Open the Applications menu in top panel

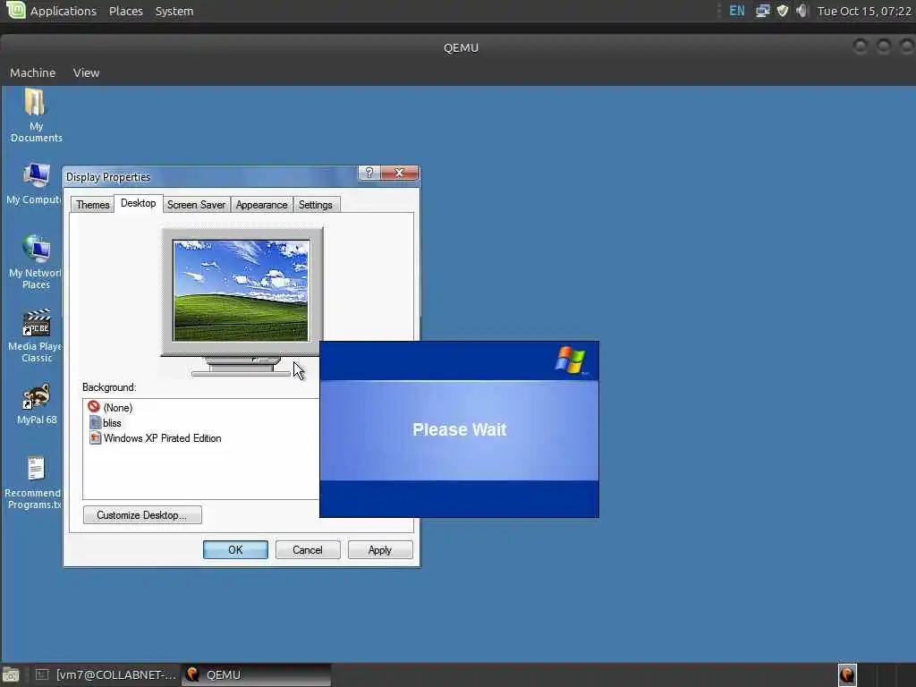64,11
